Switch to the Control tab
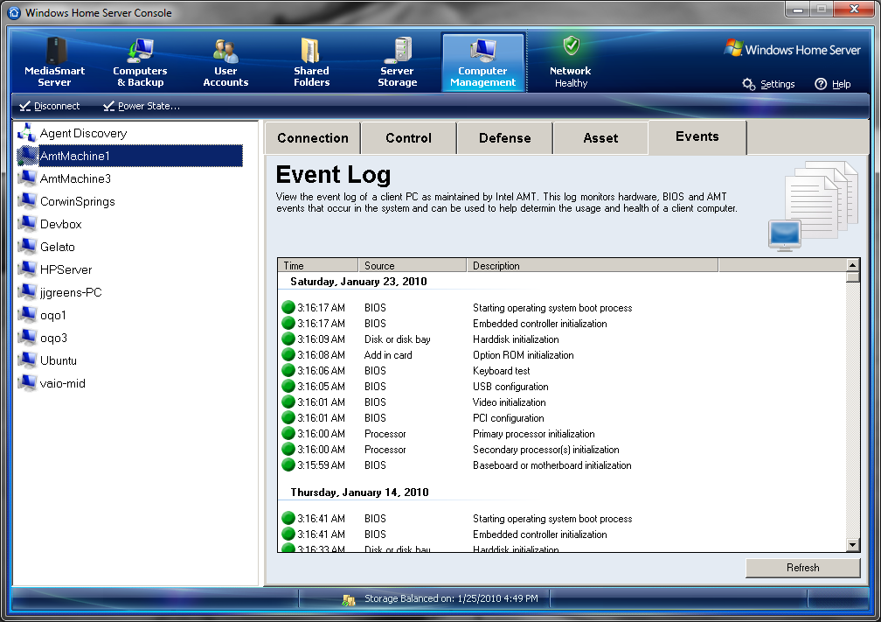881x622 pixels. (408, 138)
